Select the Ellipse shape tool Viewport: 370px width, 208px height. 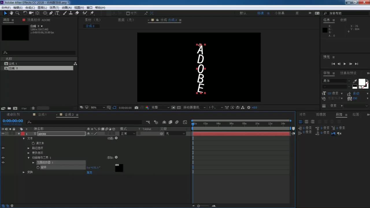tap(45, 13)
